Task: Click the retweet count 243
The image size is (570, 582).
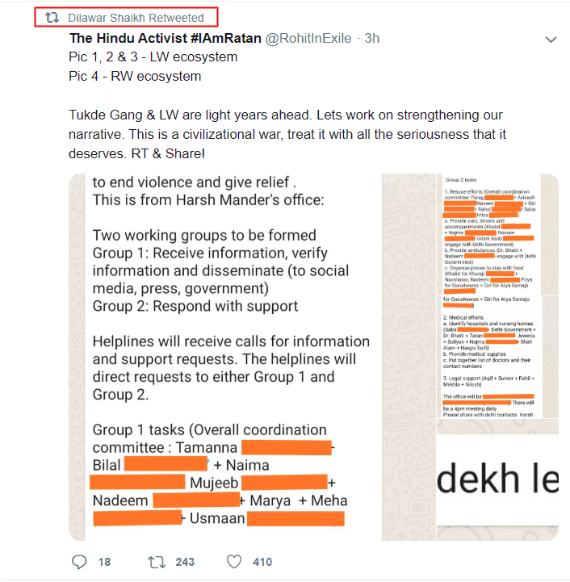Action: click(185, 562)
